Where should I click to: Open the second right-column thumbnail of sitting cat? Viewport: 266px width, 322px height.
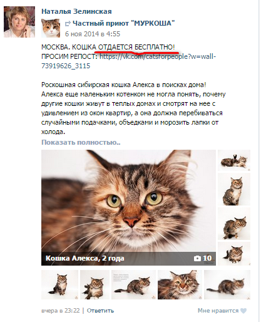(x=234, y=189)
